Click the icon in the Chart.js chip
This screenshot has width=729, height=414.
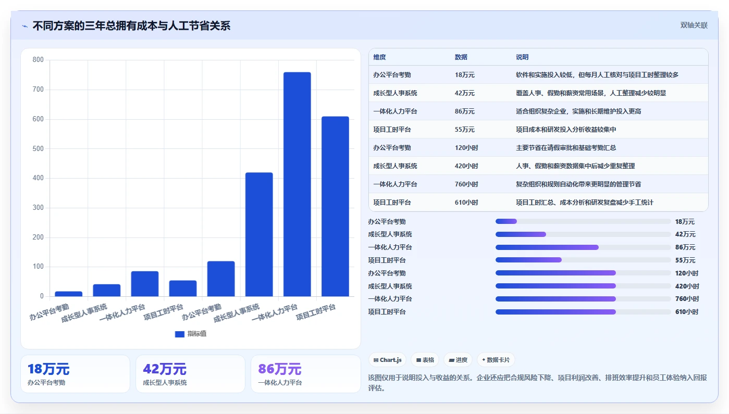click(x=376, y=360)
